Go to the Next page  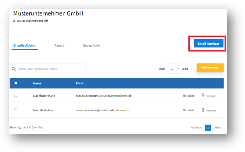[x=218, y=128]
